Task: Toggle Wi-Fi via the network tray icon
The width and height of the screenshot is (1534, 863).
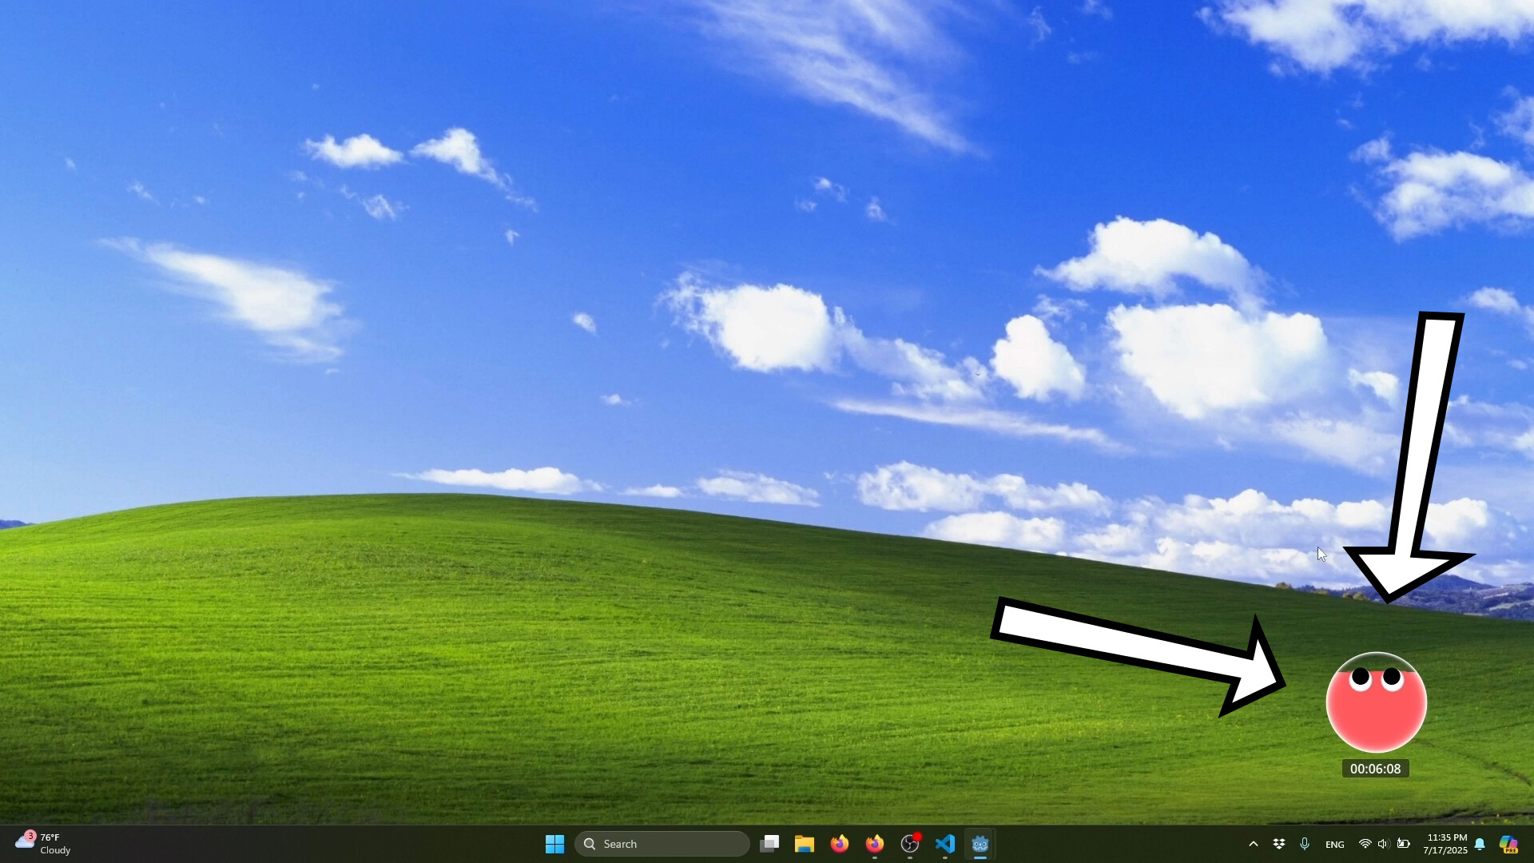Action: [x=1364, y=843]
